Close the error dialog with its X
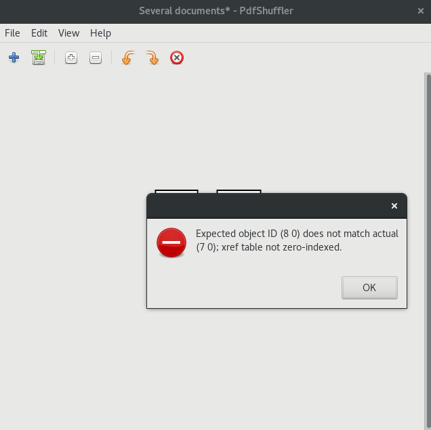Viewport: 431px width, 430px height. click(394, 206)
